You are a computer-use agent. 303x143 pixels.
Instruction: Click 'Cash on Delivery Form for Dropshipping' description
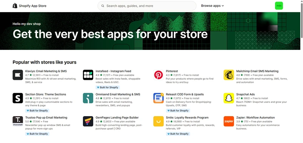[189, 104]
